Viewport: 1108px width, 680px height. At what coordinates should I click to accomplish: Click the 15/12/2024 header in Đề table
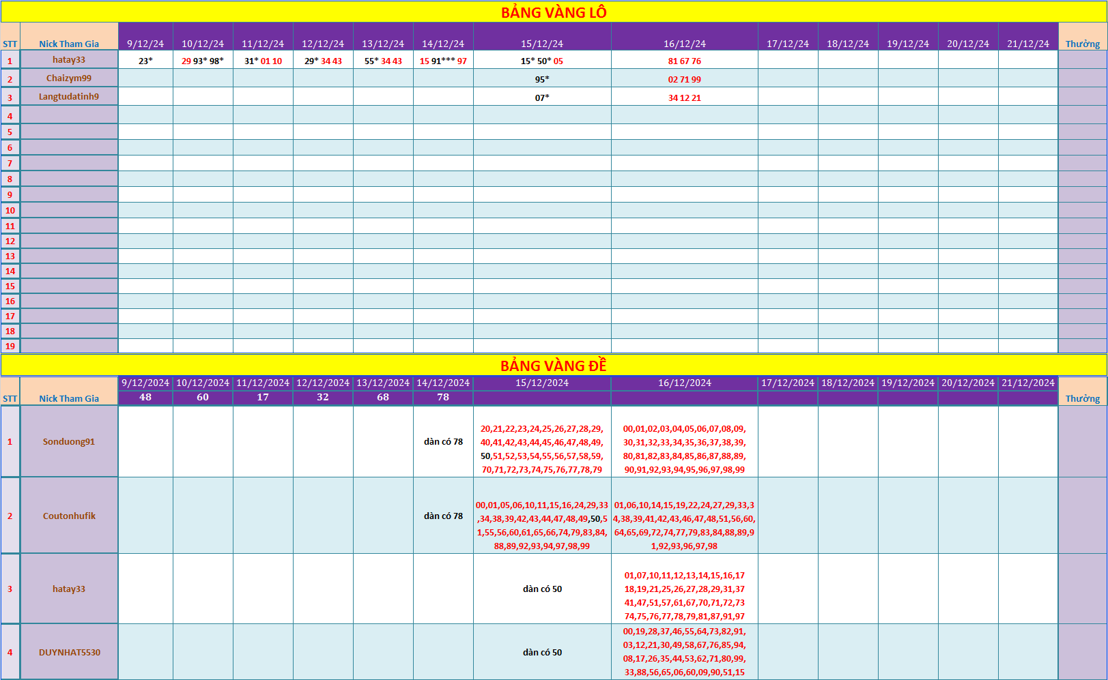point(542,383)
